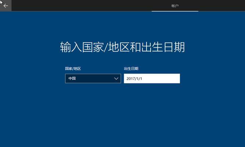Click the 国家/地区 label text

point(73,68)
